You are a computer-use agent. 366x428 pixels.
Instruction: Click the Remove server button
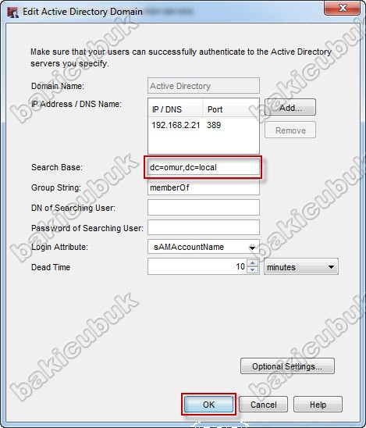click(x=290, y=130)
